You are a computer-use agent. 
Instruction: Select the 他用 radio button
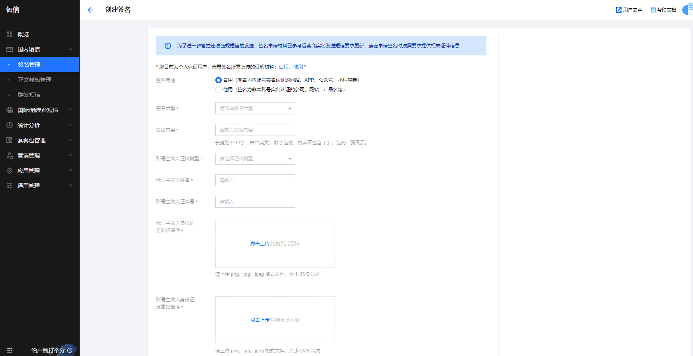219,90
